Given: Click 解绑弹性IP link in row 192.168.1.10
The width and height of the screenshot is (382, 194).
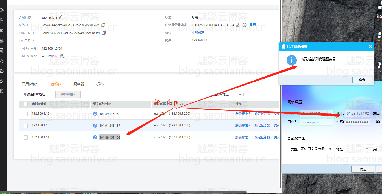Looking at the screenshot, I should tap(243, 125).
